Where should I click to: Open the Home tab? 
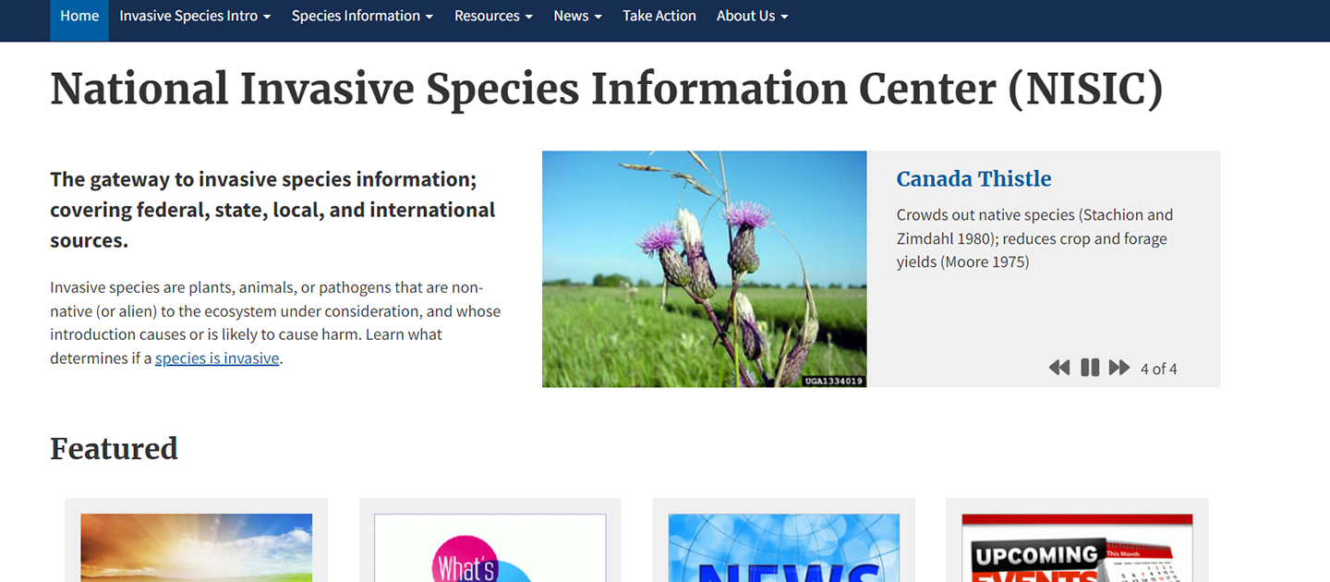point(79,17)
